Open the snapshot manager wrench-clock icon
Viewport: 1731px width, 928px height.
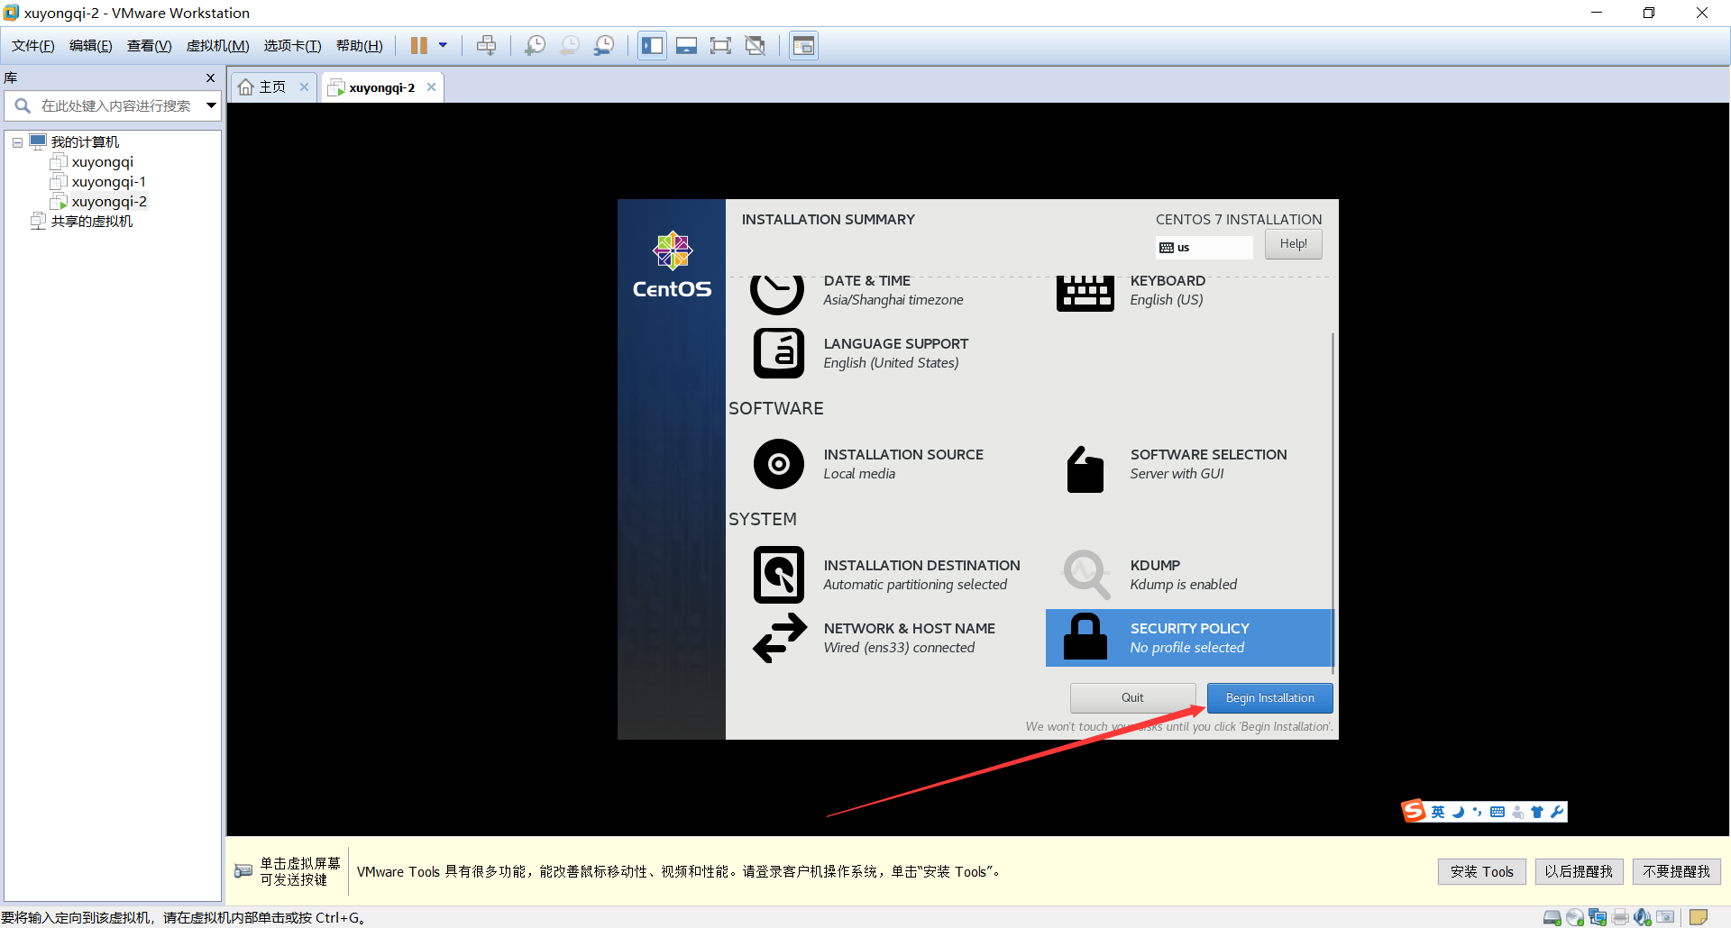tap(604, 45)
